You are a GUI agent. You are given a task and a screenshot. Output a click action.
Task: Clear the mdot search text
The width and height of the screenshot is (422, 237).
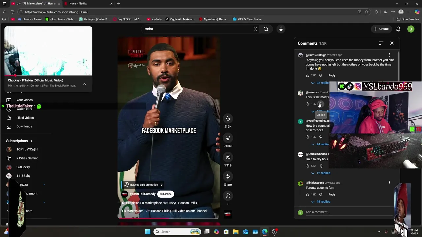coord(255,29)
